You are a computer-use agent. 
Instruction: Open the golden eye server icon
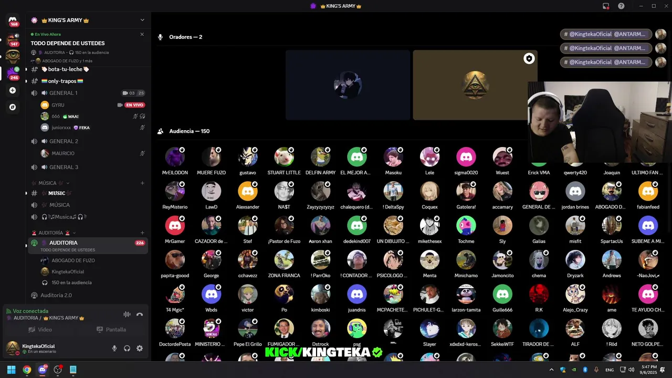13,56
